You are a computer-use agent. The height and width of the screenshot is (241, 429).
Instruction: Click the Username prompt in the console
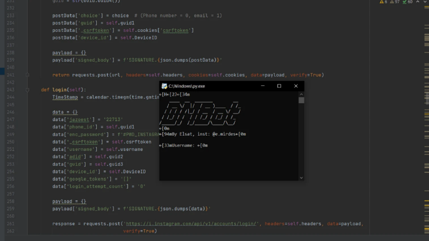pyautogui.click(x=183, y=145)
